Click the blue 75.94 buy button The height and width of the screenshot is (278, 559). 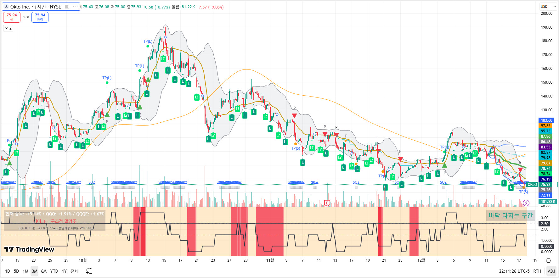[x=40, y=17]
